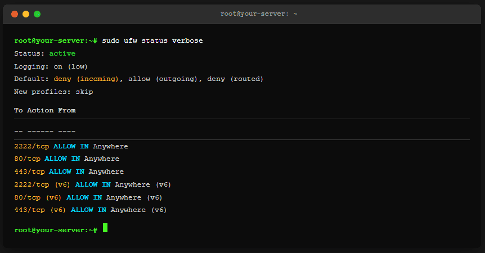Click the orange 'deny (incoming)' text
485x253 pixels.
tap(87, 79)
